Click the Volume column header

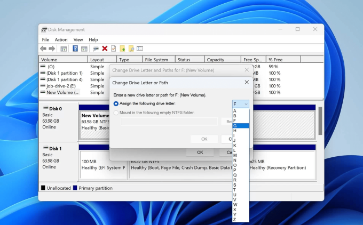49,60
